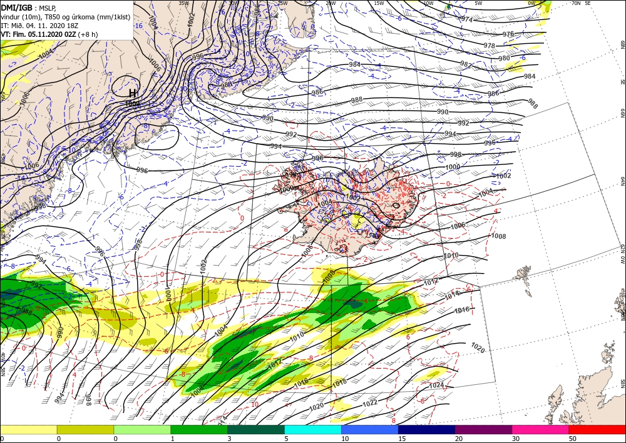This screenshot has height=443, width=626.
Task: Pick the blue 10–15 mm legend swatch
Action: pyautogui.click(x=370, y=430)
